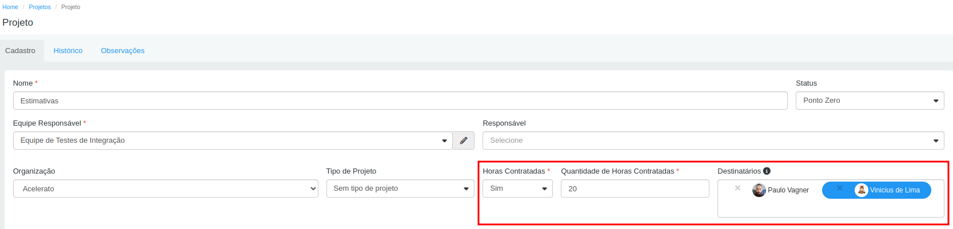Remove Vinicius de Lima with the x icon

(x=839, y=188)
